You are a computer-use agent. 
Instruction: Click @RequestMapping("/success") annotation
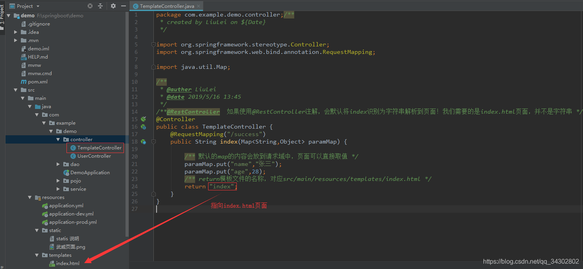click(x=218, y=134)
